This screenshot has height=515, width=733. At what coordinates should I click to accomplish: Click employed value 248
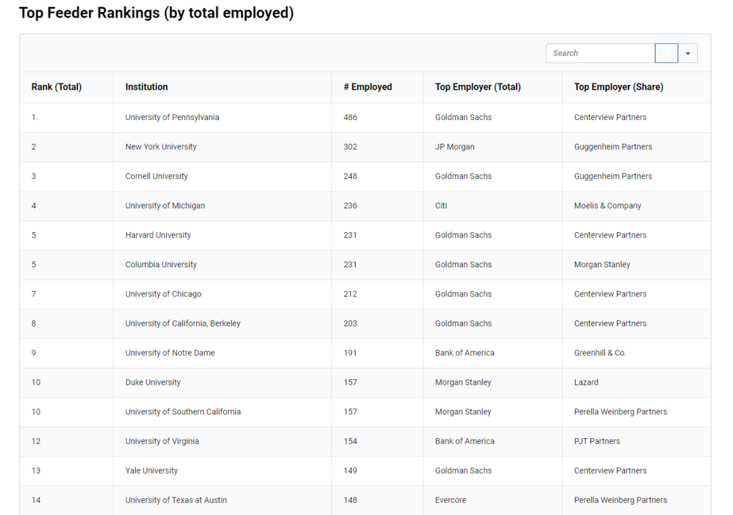point(350,176)
